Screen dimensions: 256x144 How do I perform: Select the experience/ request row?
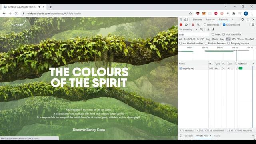(x=216, y=68)
